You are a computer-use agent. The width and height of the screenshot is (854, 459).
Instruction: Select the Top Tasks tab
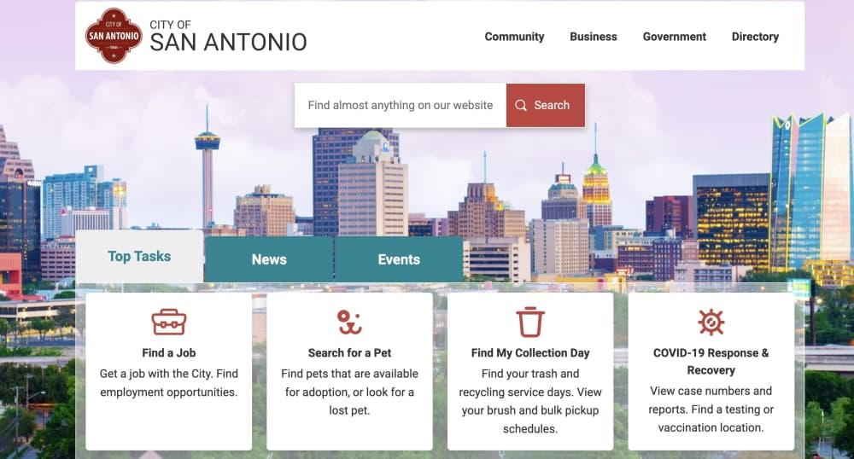(x=139, y=256)
